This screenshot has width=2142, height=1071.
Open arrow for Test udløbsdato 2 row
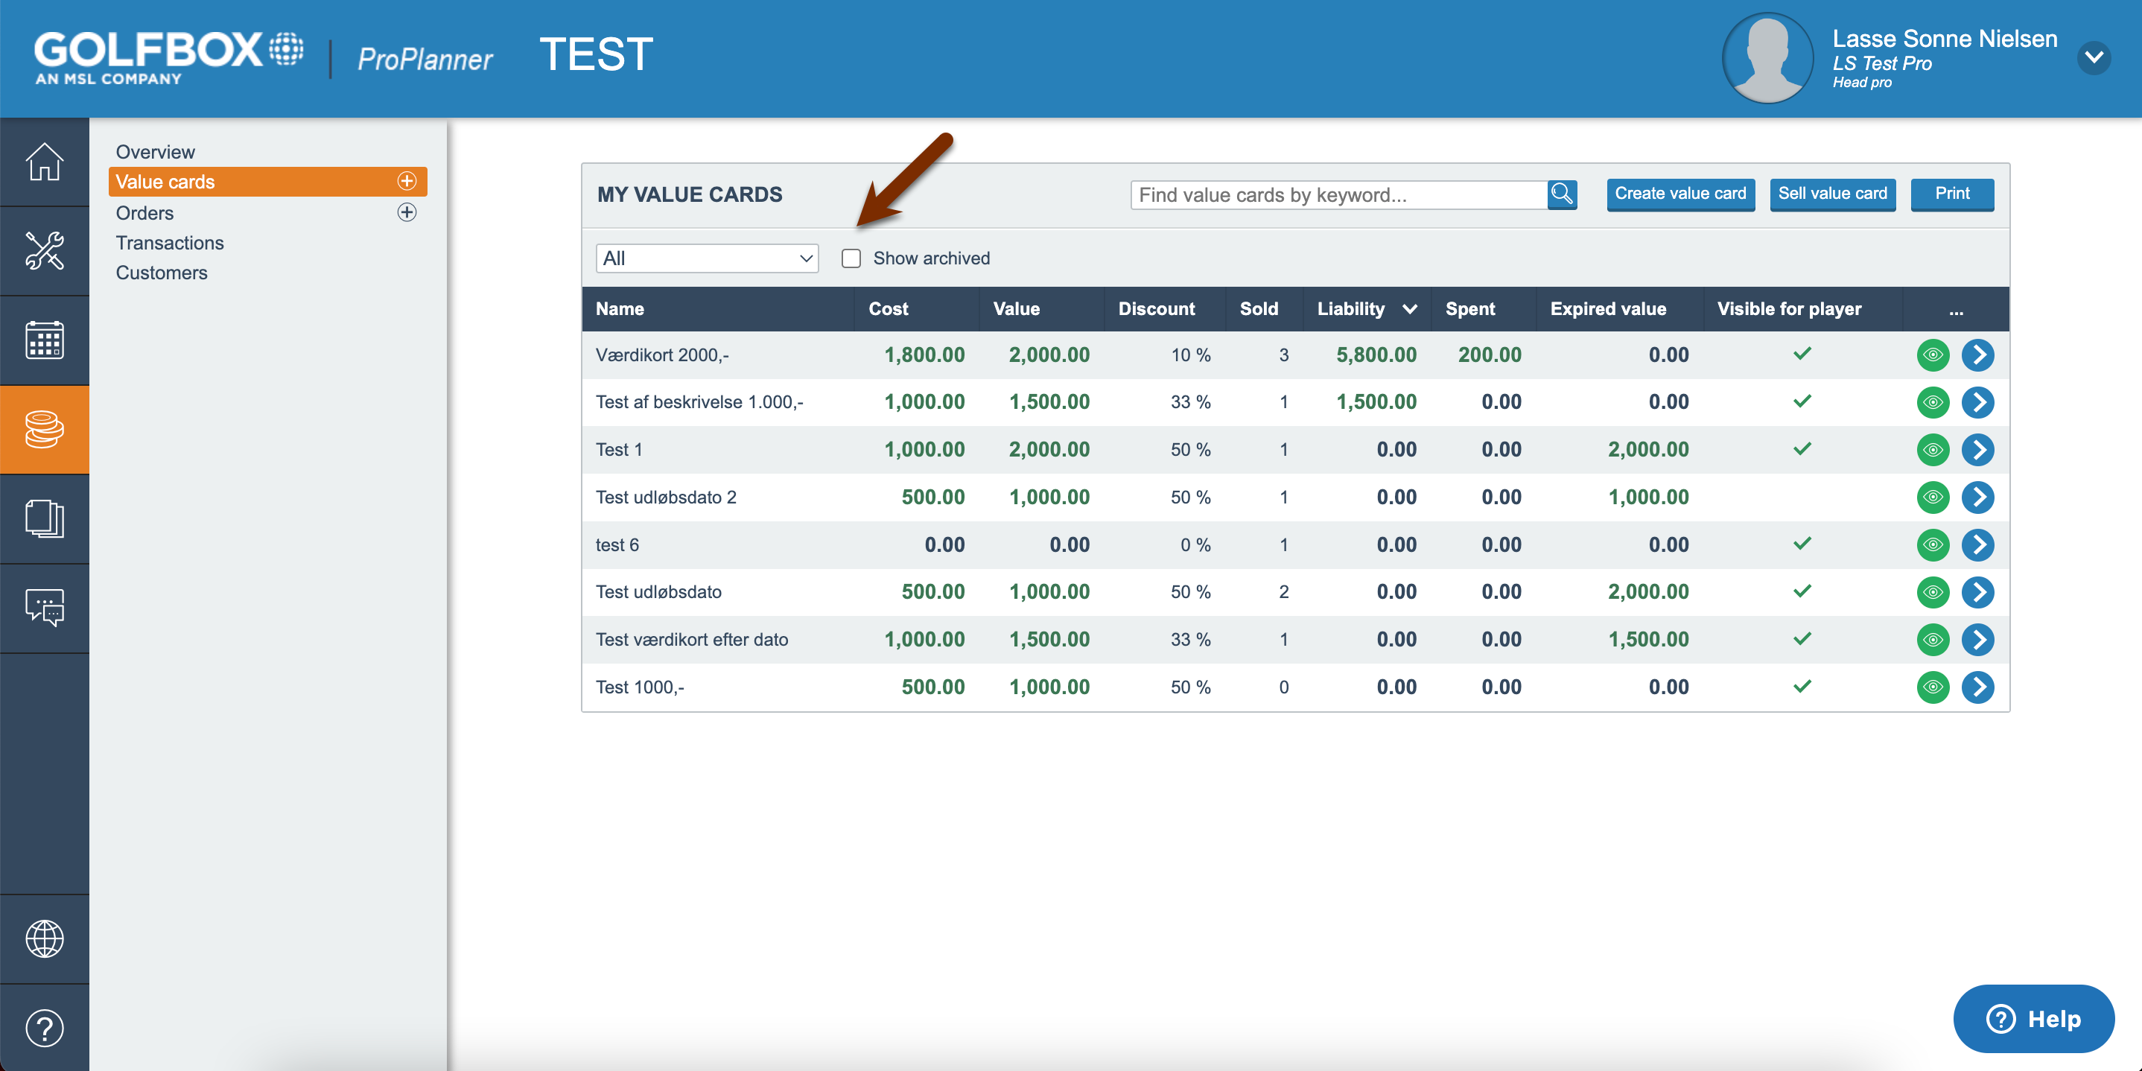click(x=1977, y=498)
